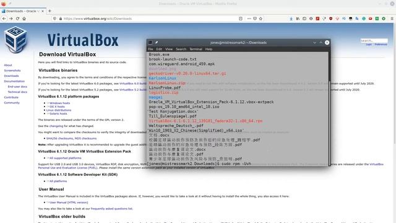This screenshot has width=396, height=223.
Task: Select the Downloads – Oracle VM tab
Action: (x=23, y=11)
